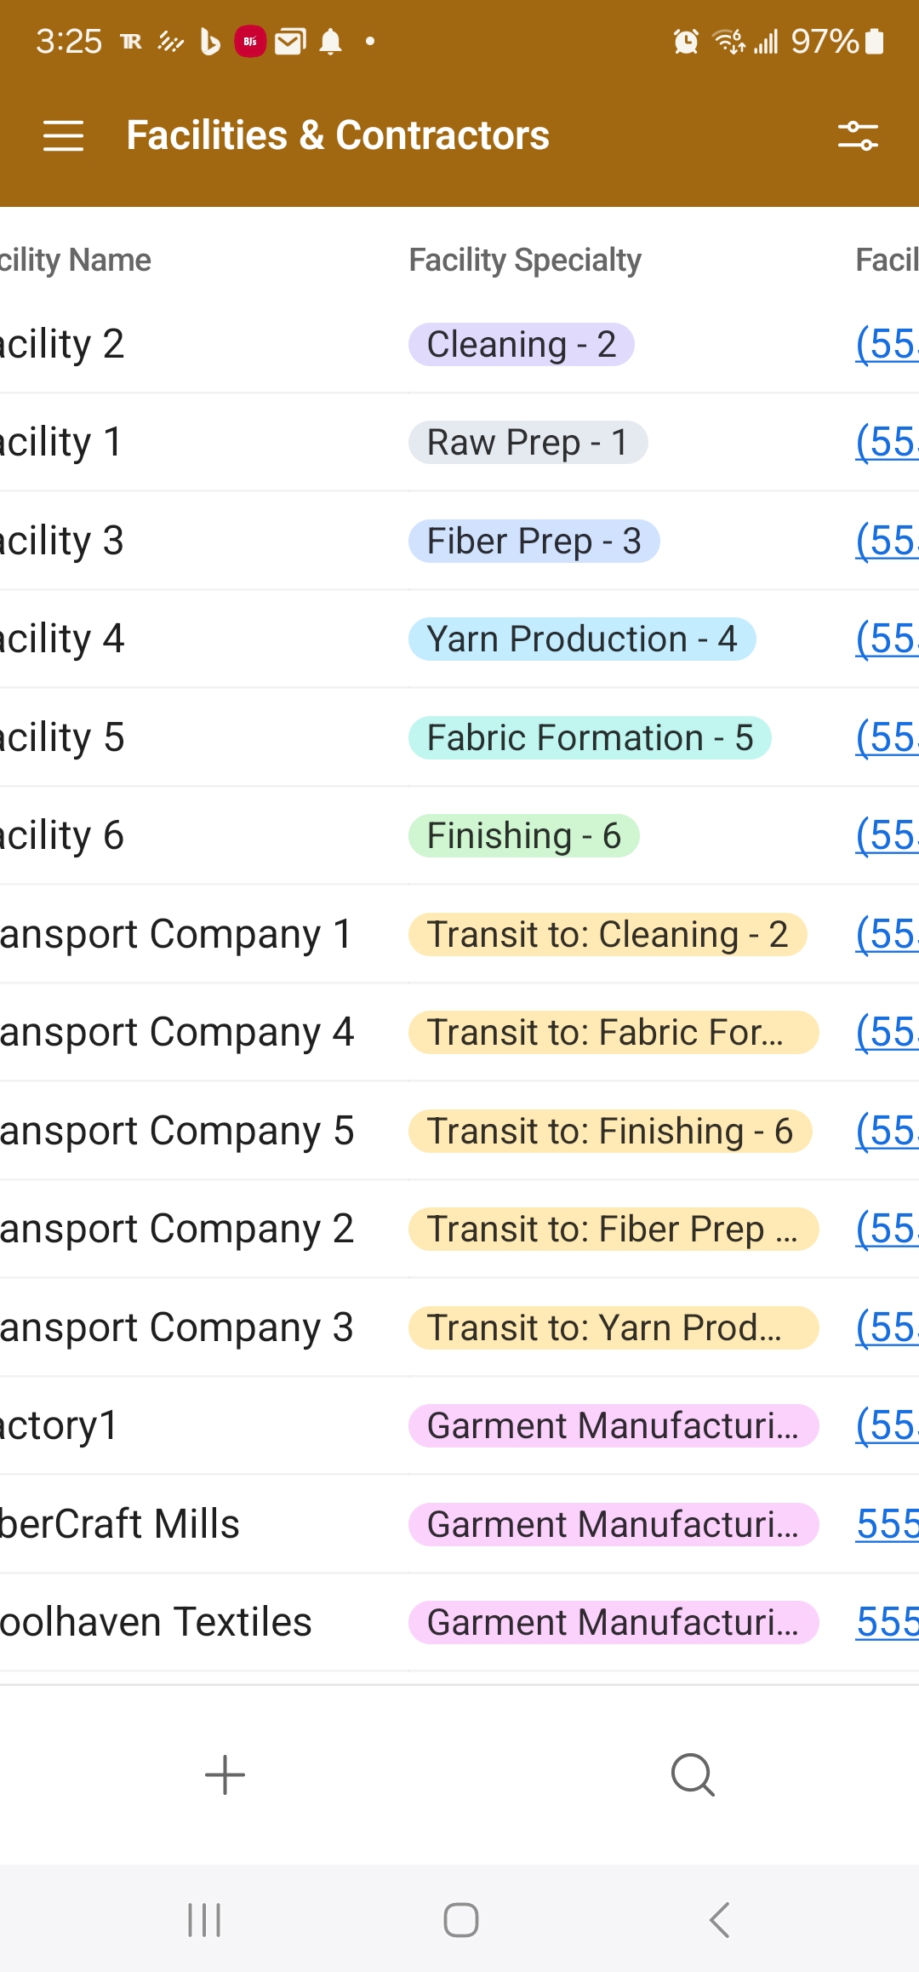Open the hamburger navigation menu

pos(64,135)
